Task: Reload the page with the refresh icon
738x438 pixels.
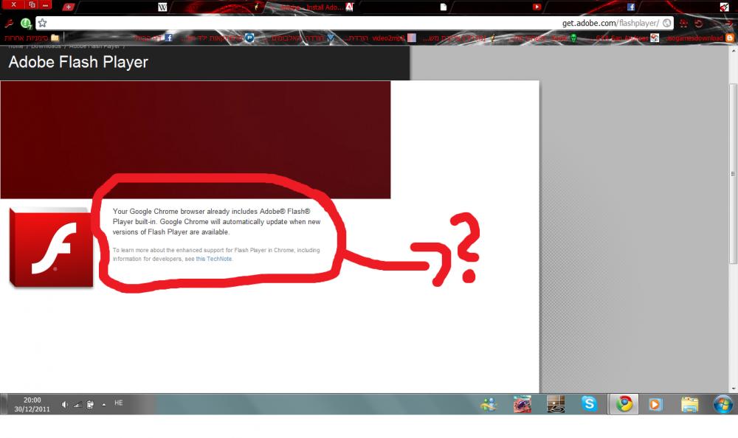Action: pyautogui.click(x=699, y=23)
